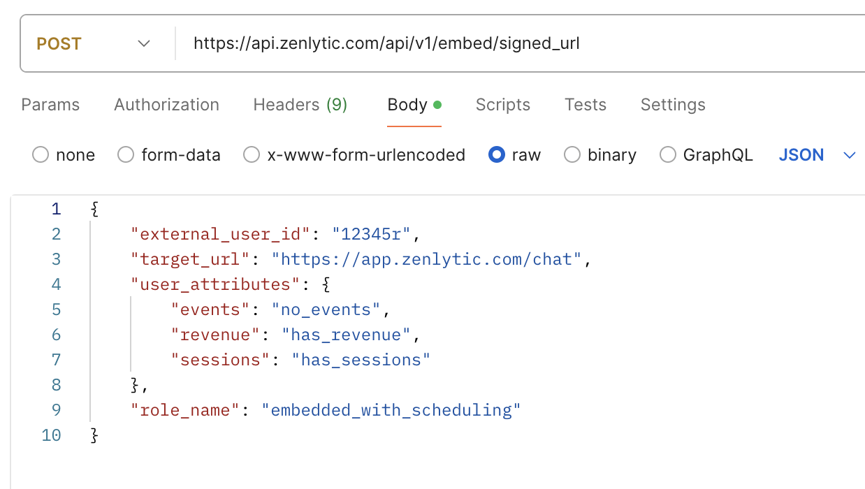Viewport: 865px width, 489px height.
Task: Click the "has_sessions" value
Action: [361, 360]
